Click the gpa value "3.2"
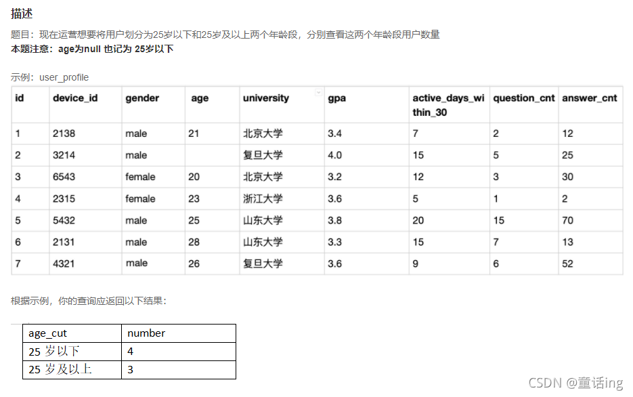Screen dimensions: 633x397 [334, 177]
